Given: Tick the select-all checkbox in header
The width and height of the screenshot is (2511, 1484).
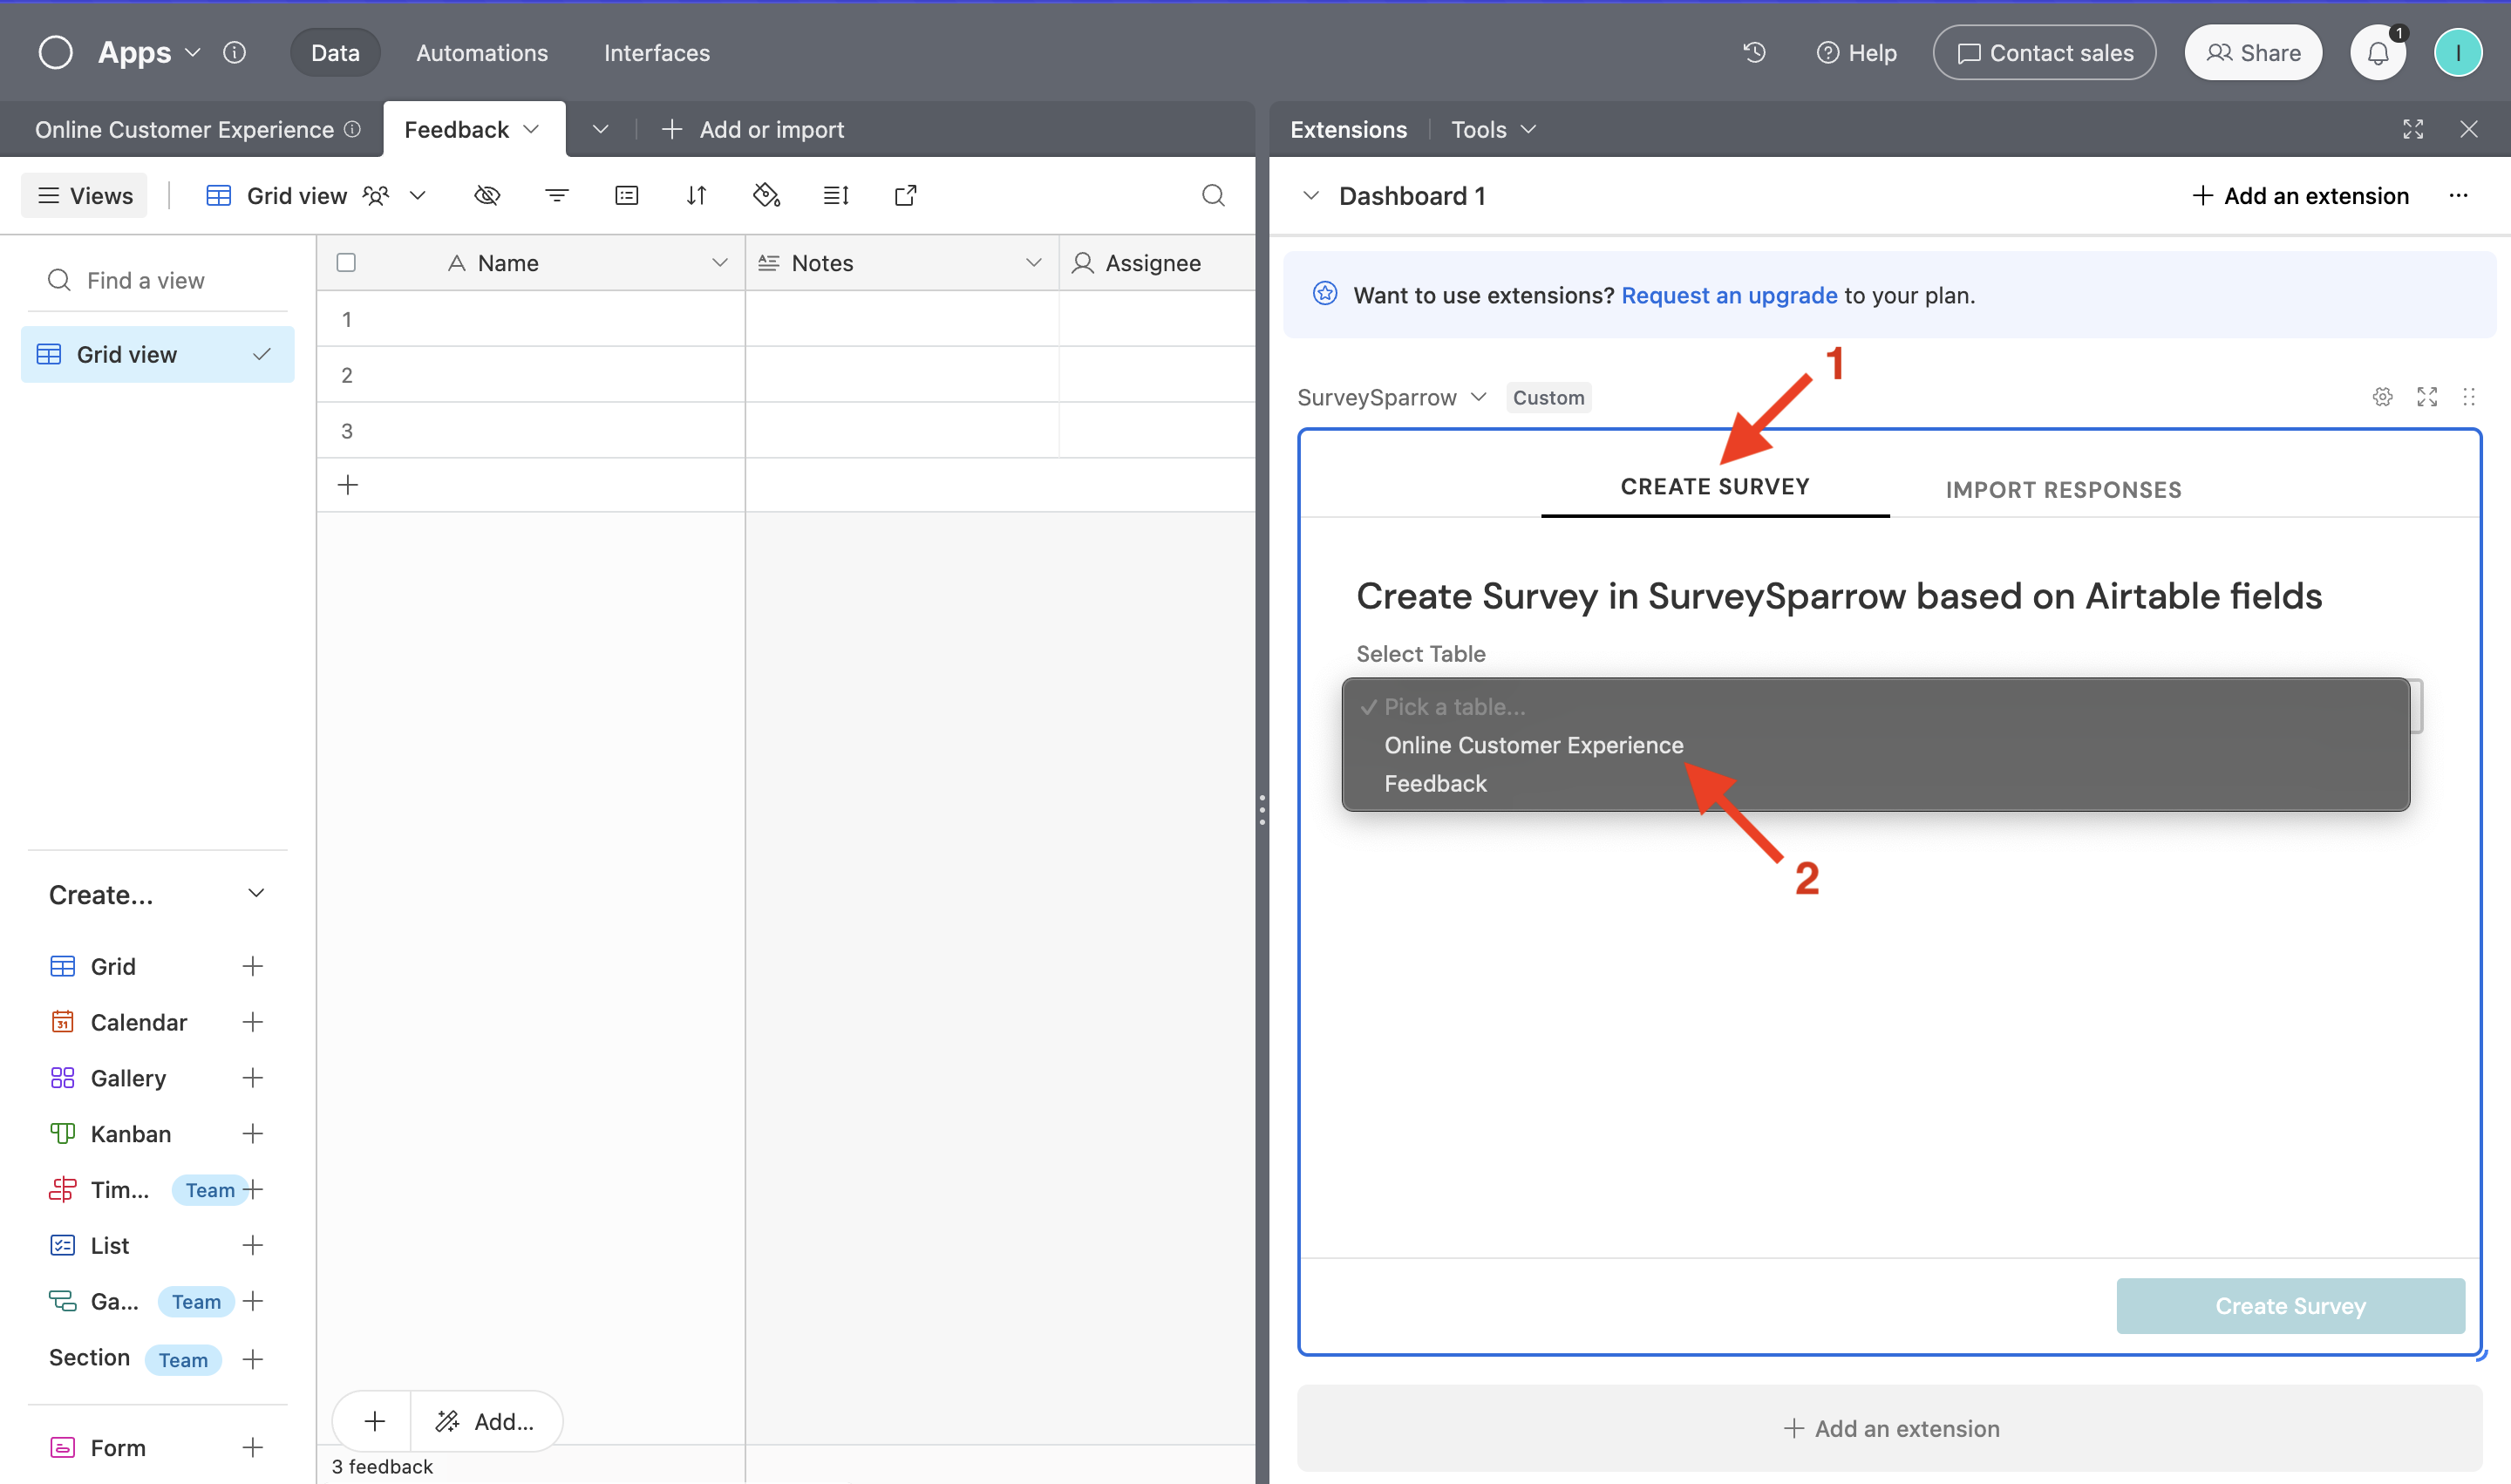Looking at the screenshot, I should (x=346, y=263).
